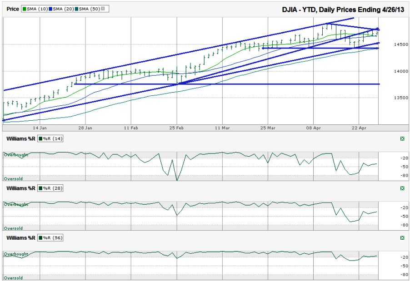
Task: Click the green SMA (10) color swatch
Action: point(25,9)
